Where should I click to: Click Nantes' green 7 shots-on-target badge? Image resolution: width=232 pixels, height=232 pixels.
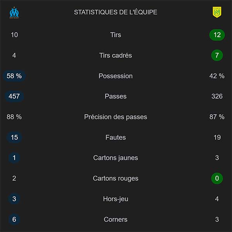pos(217,55)
